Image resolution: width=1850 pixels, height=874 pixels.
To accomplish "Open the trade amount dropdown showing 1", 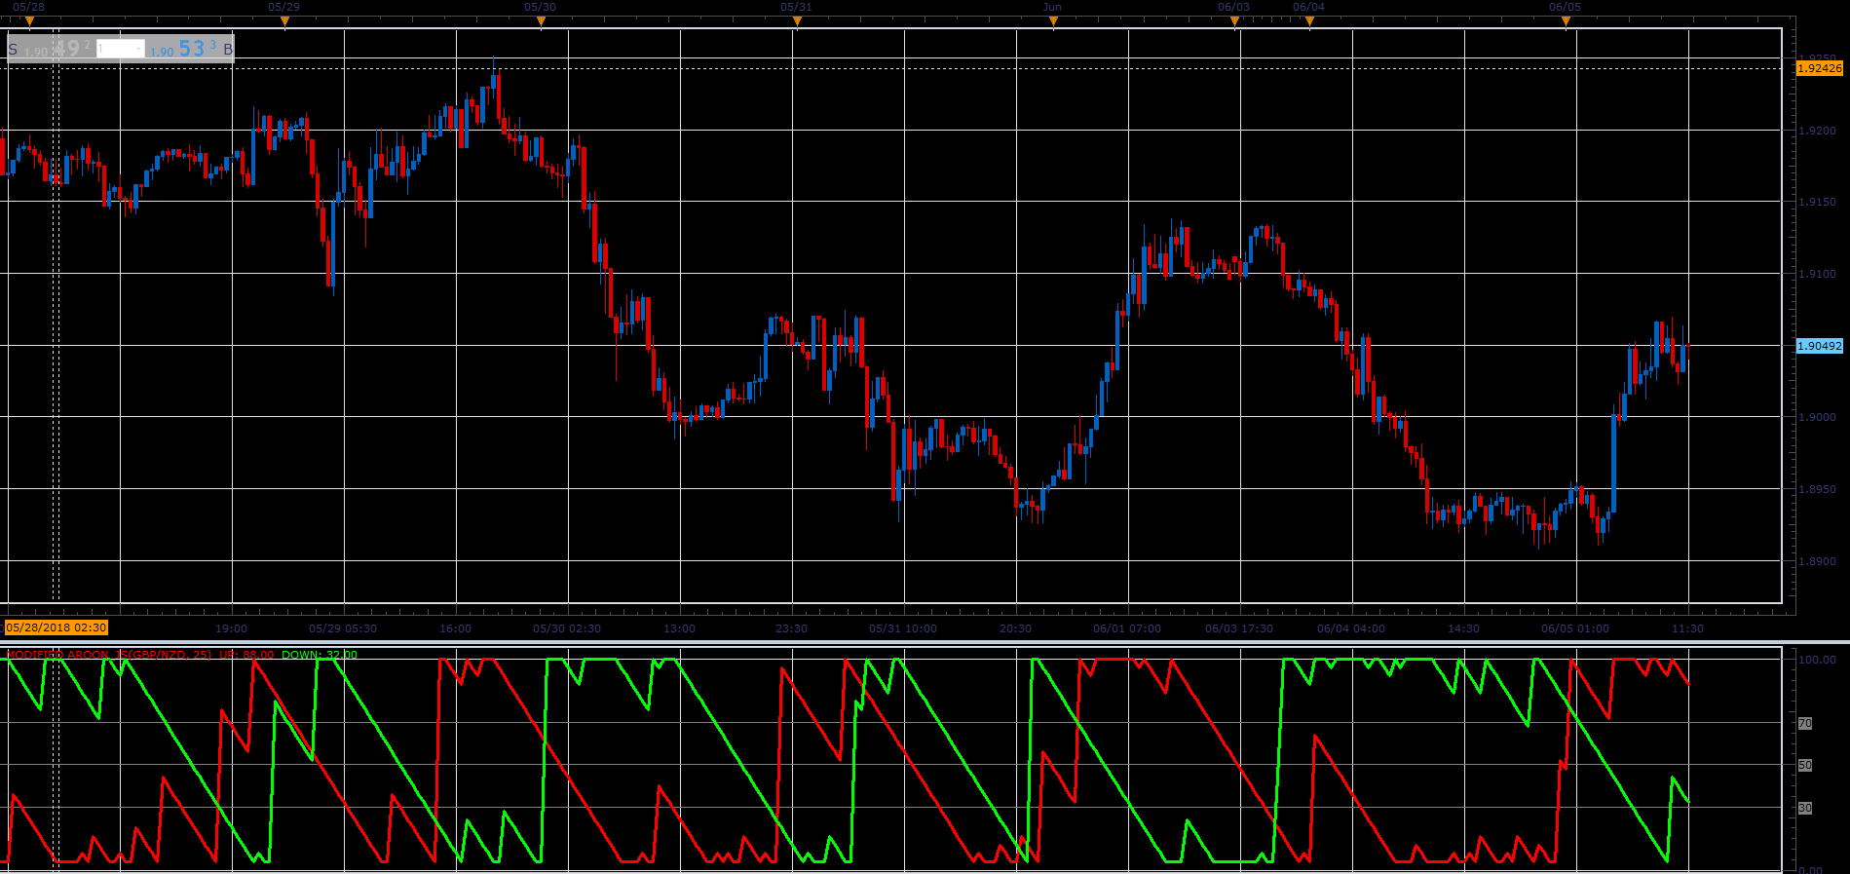I will click(121, 49).
